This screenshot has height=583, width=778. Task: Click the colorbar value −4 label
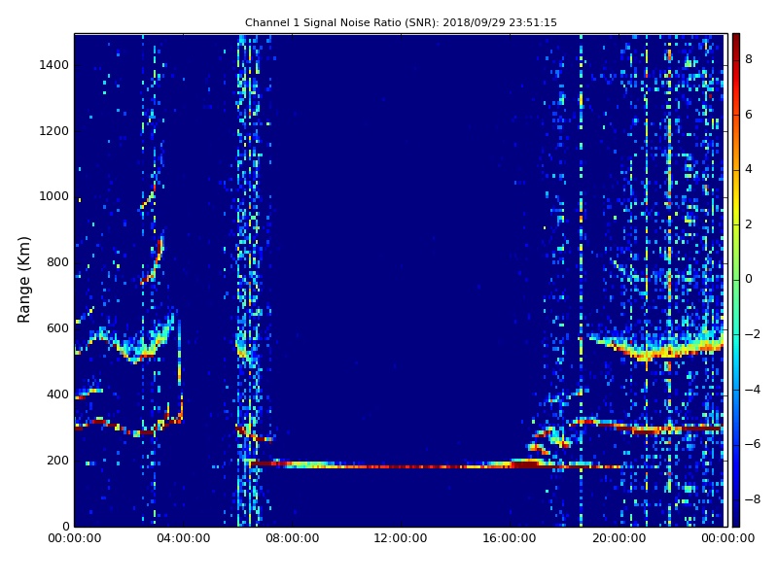coord(752,390)
